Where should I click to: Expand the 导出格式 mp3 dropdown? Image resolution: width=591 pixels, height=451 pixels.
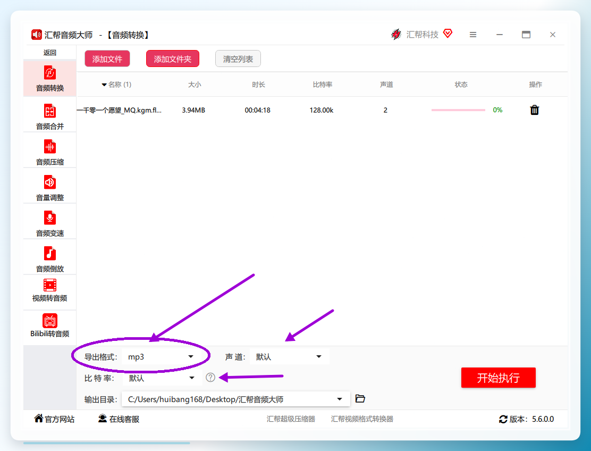tap(162, 357)
